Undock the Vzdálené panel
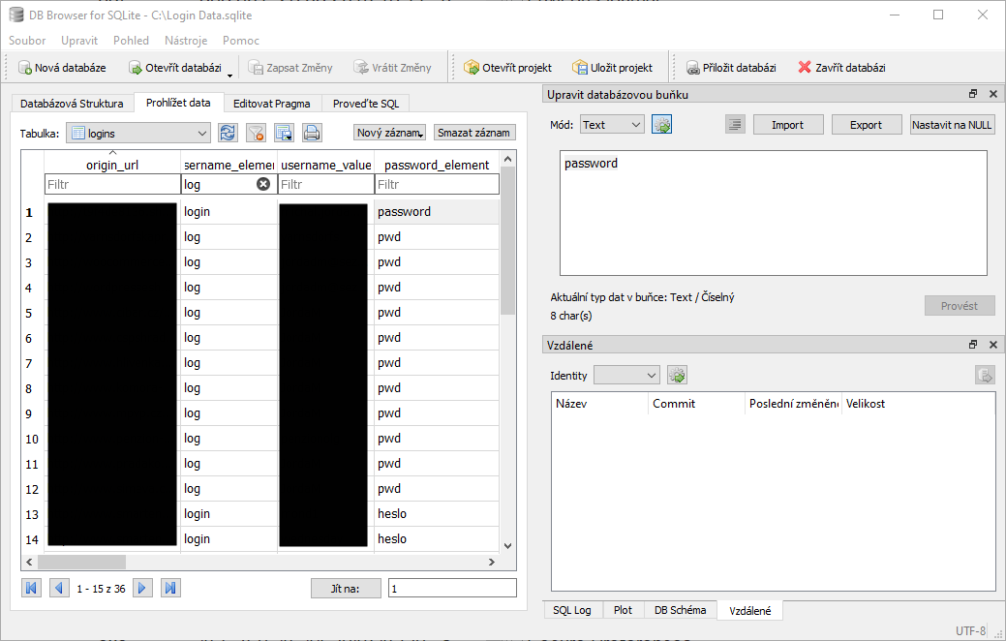 (x=973, y=345)
